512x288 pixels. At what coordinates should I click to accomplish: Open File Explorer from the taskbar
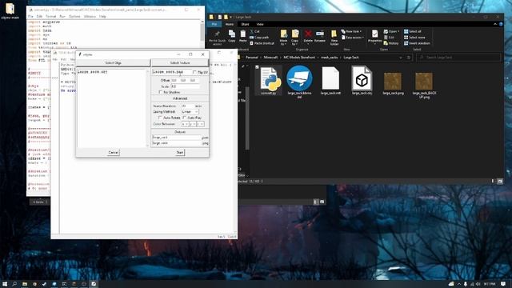25,284
